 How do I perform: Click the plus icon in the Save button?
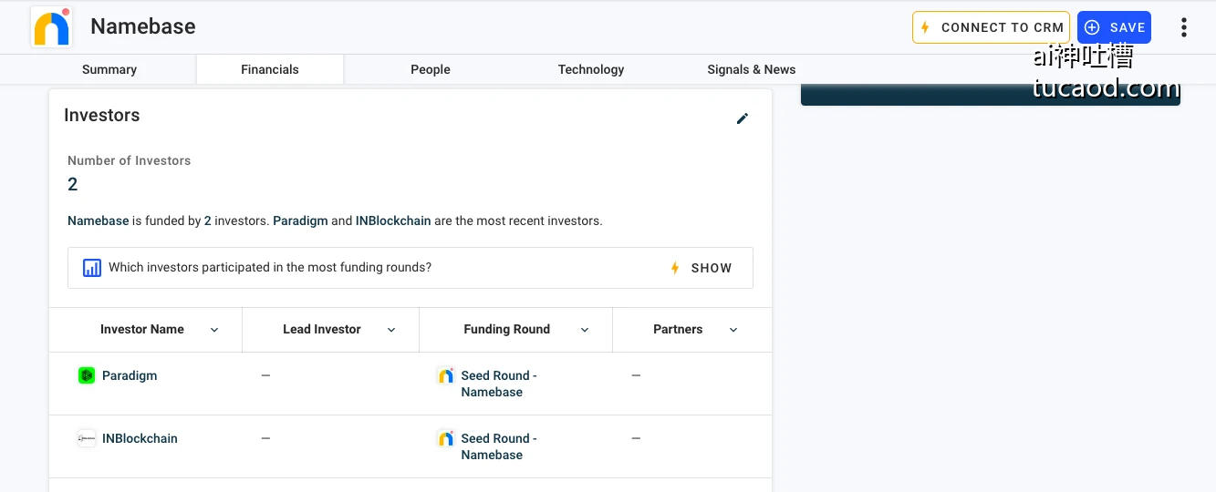point(1092,27)
